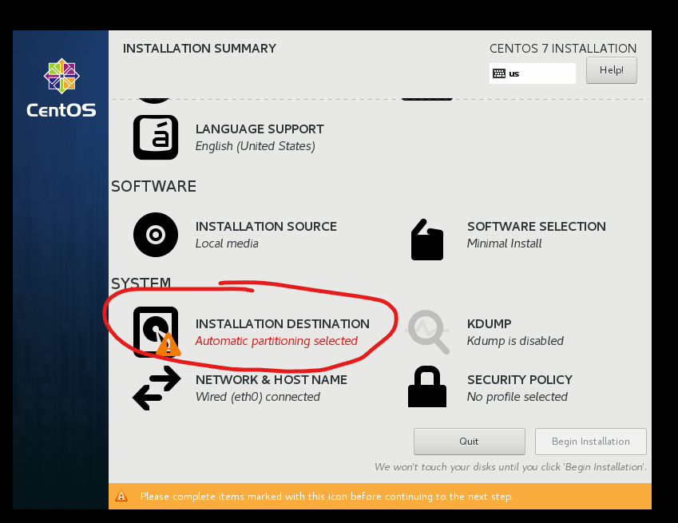The height and width of the screenshot is (523, 678).
Task: Select the SOFTWARE SELECTION heading
Action: point(536,226)
